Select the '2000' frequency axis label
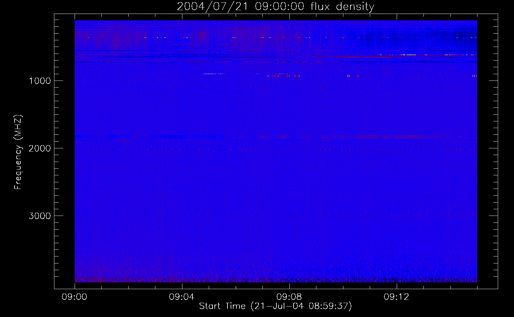Screen dimensions: 514x317 point(40,148)
